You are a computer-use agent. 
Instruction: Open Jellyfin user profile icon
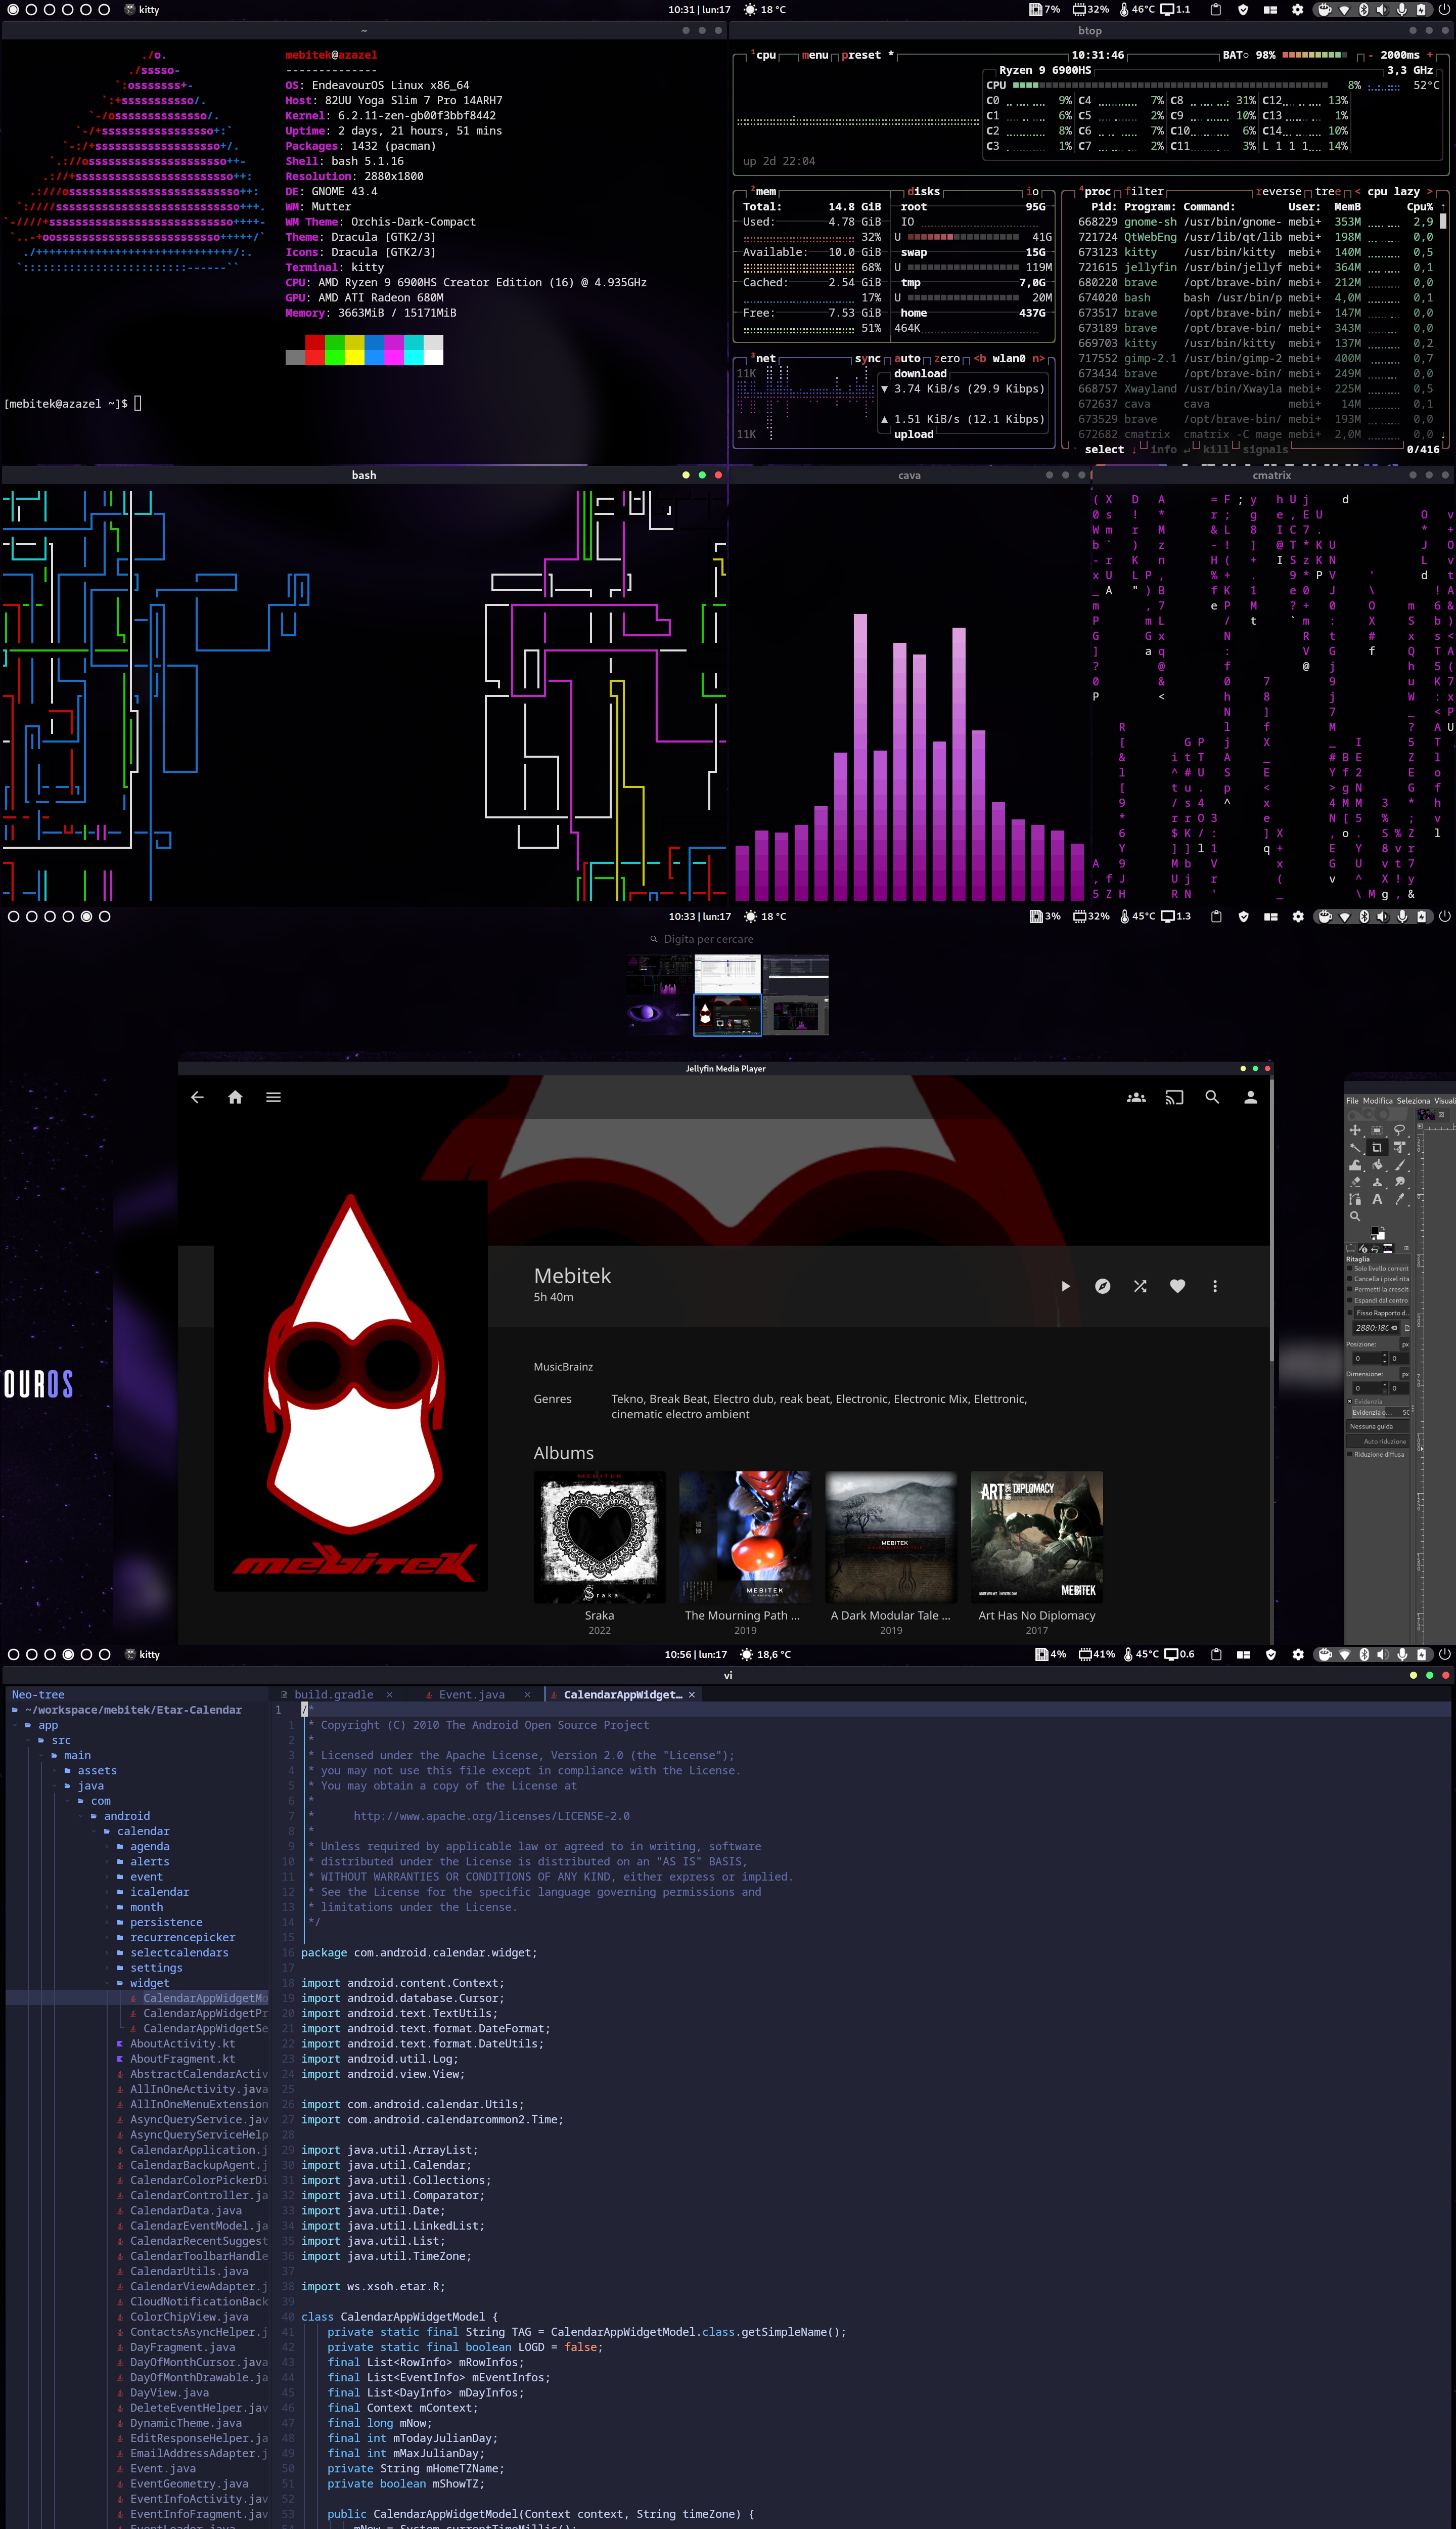(x=1250, y=1098)
